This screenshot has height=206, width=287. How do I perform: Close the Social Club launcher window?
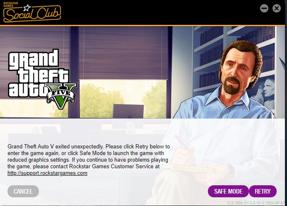click(277, 8)
